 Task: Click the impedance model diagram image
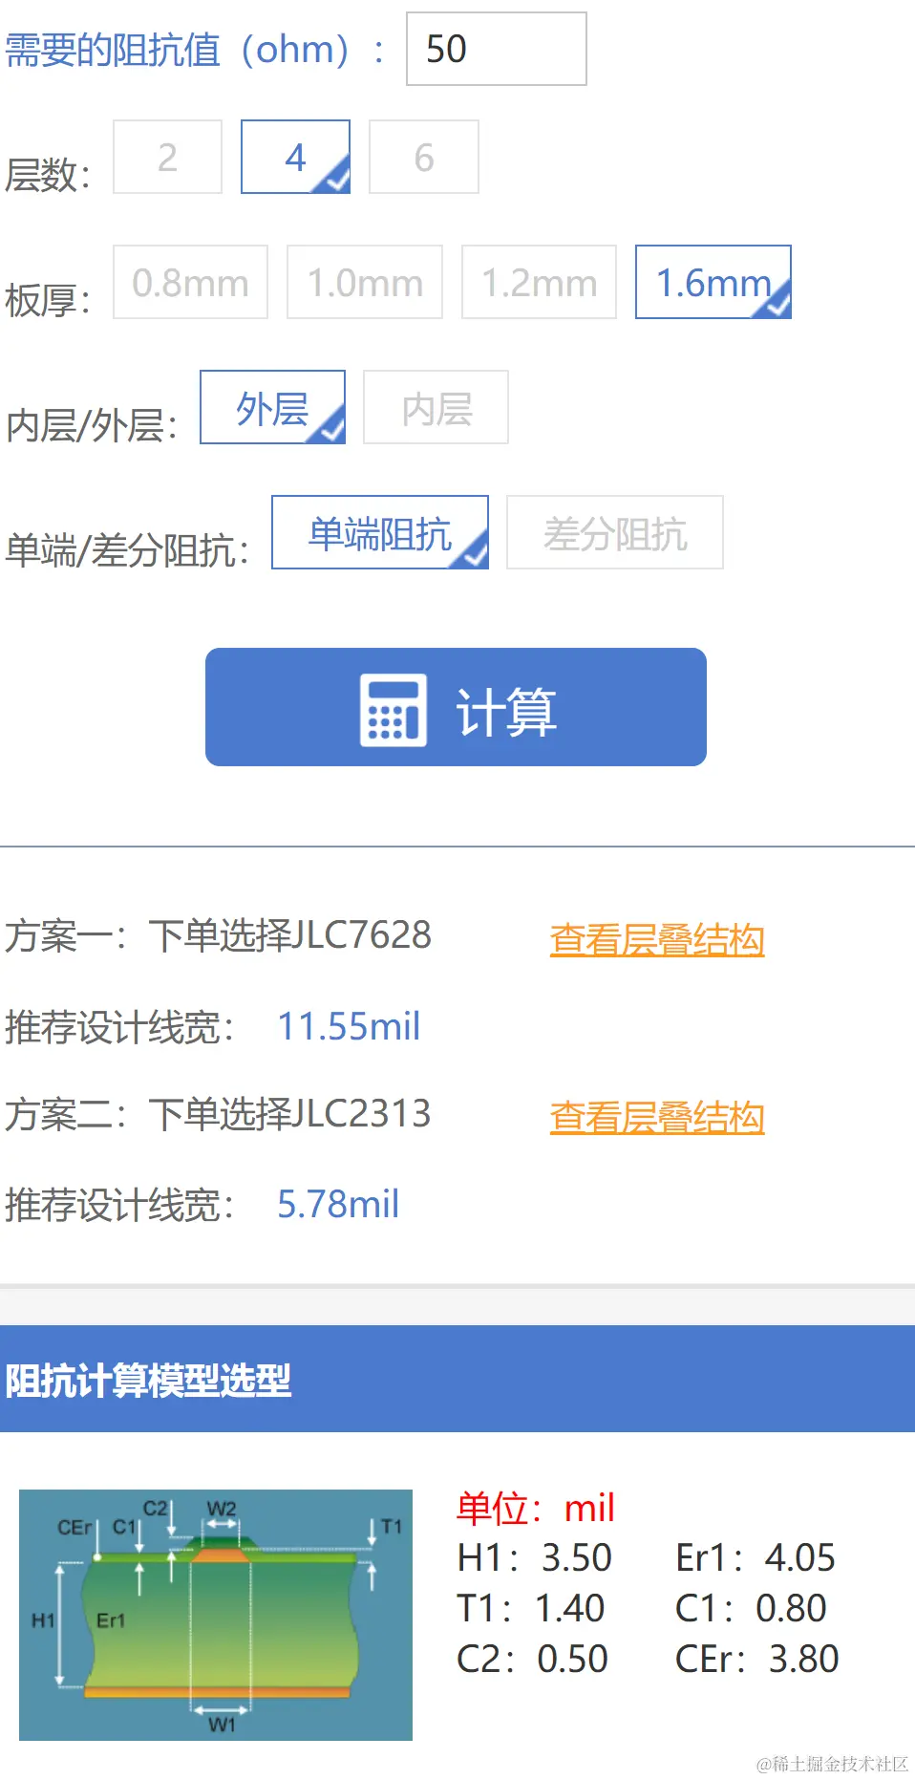216,1615
